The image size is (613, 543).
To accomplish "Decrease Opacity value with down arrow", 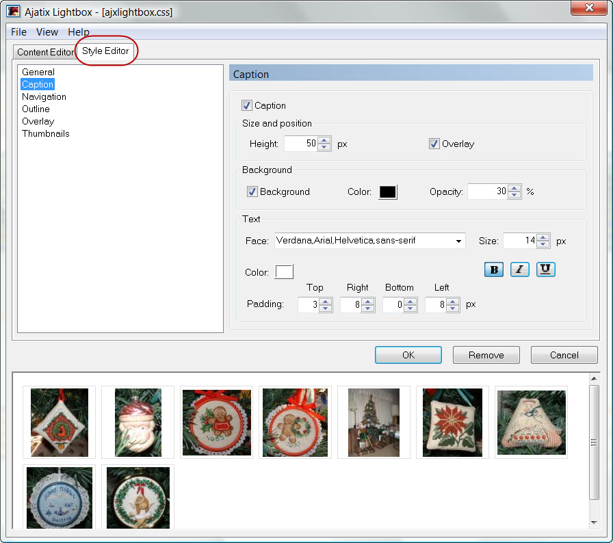I will pos(514,195).
